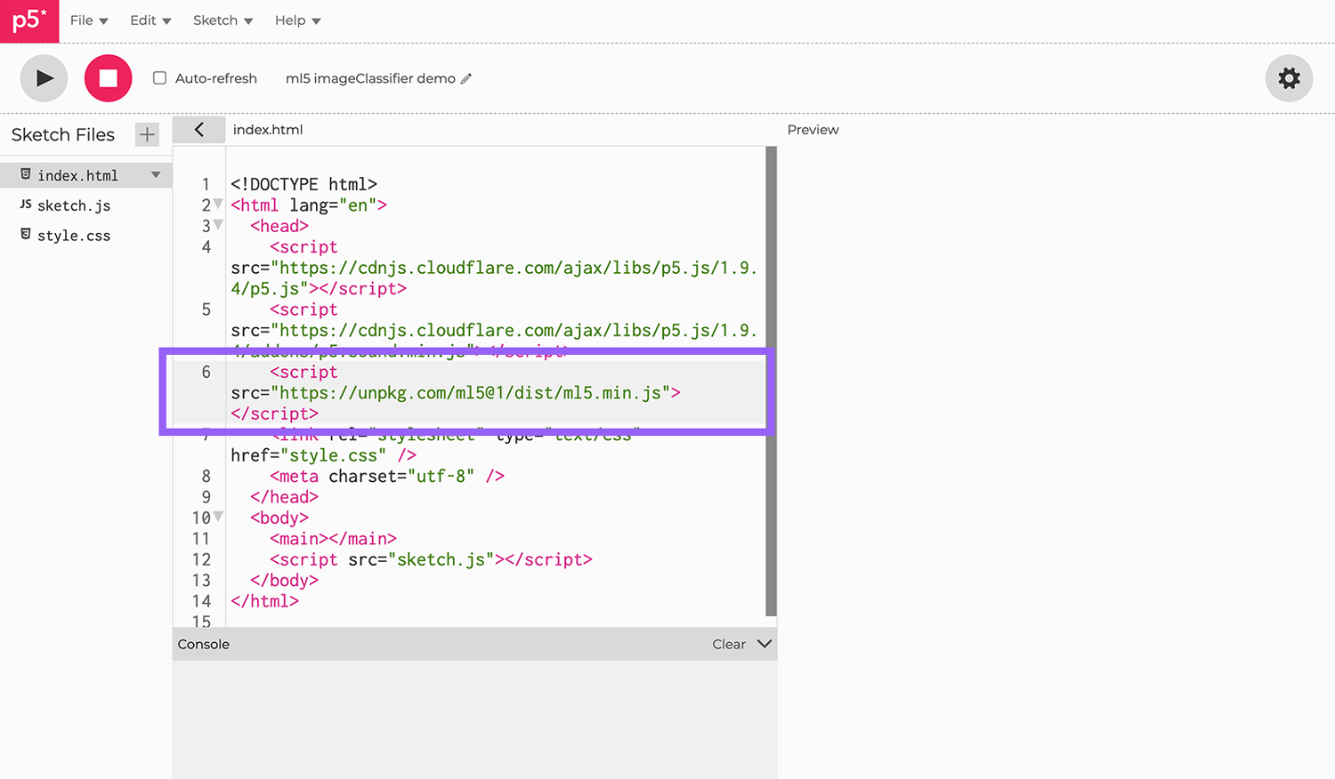Add a new file with plus icon
Viewport: 1335px width, 779px height.
point(147,134)
